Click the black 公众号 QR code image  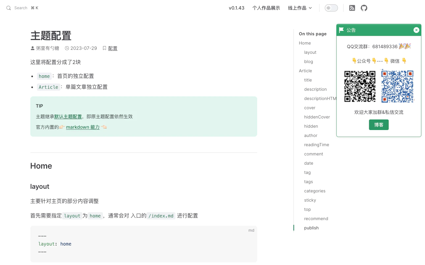(360, 86)
